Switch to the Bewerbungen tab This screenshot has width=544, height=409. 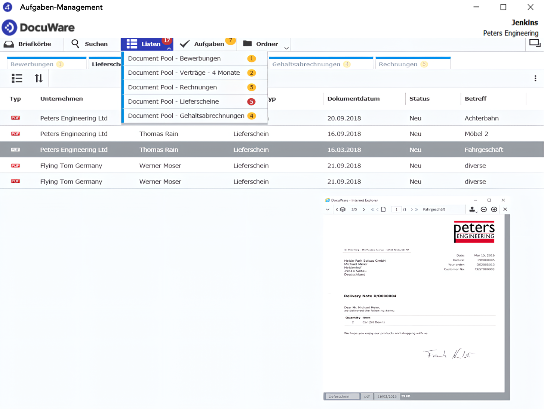pos(32,64)
